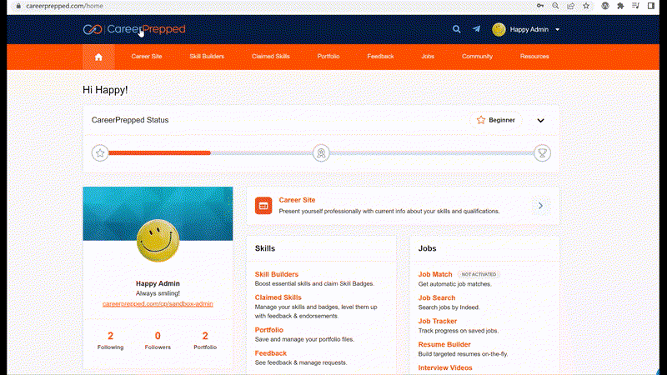The height and width of the screenshot is (375, 667).
Task: Open Skill Builders nav item
Action: point(207,56)
